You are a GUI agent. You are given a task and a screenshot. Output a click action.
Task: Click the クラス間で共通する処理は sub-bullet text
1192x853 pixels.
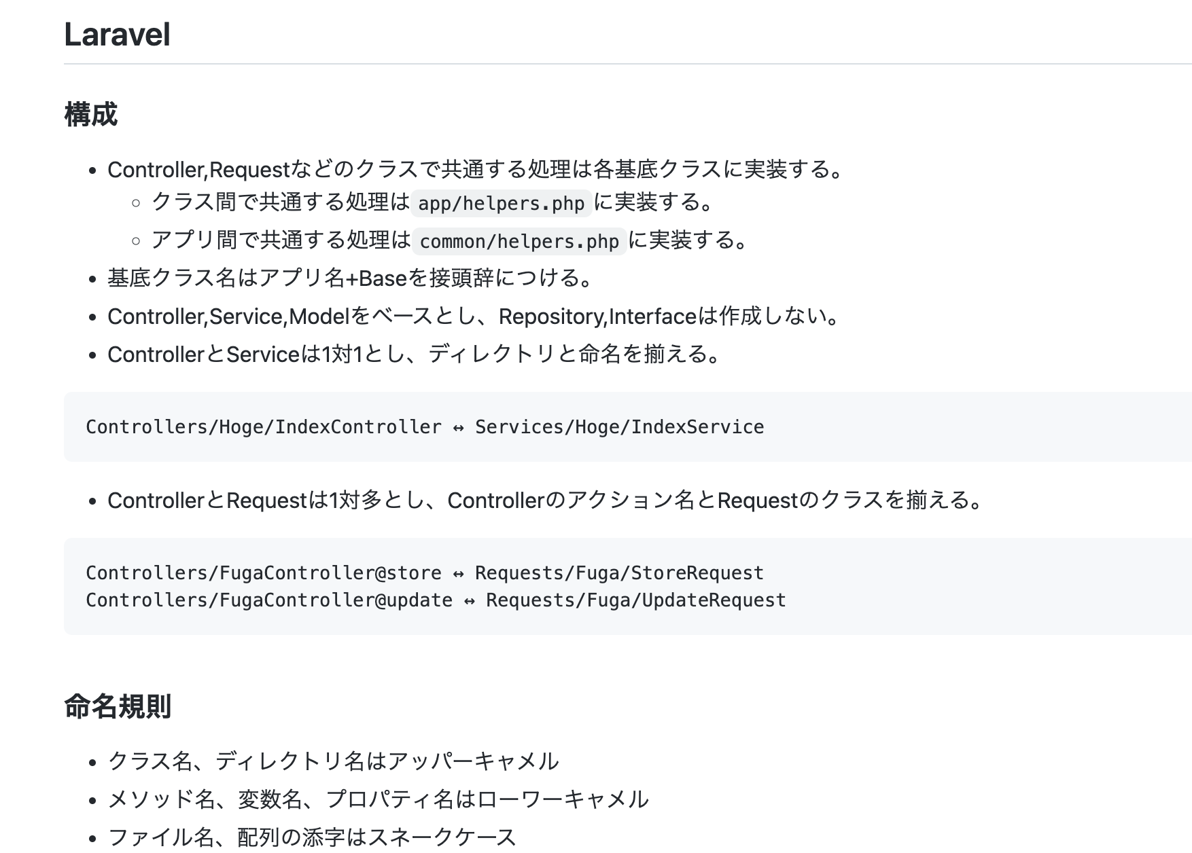coord(281,202)
